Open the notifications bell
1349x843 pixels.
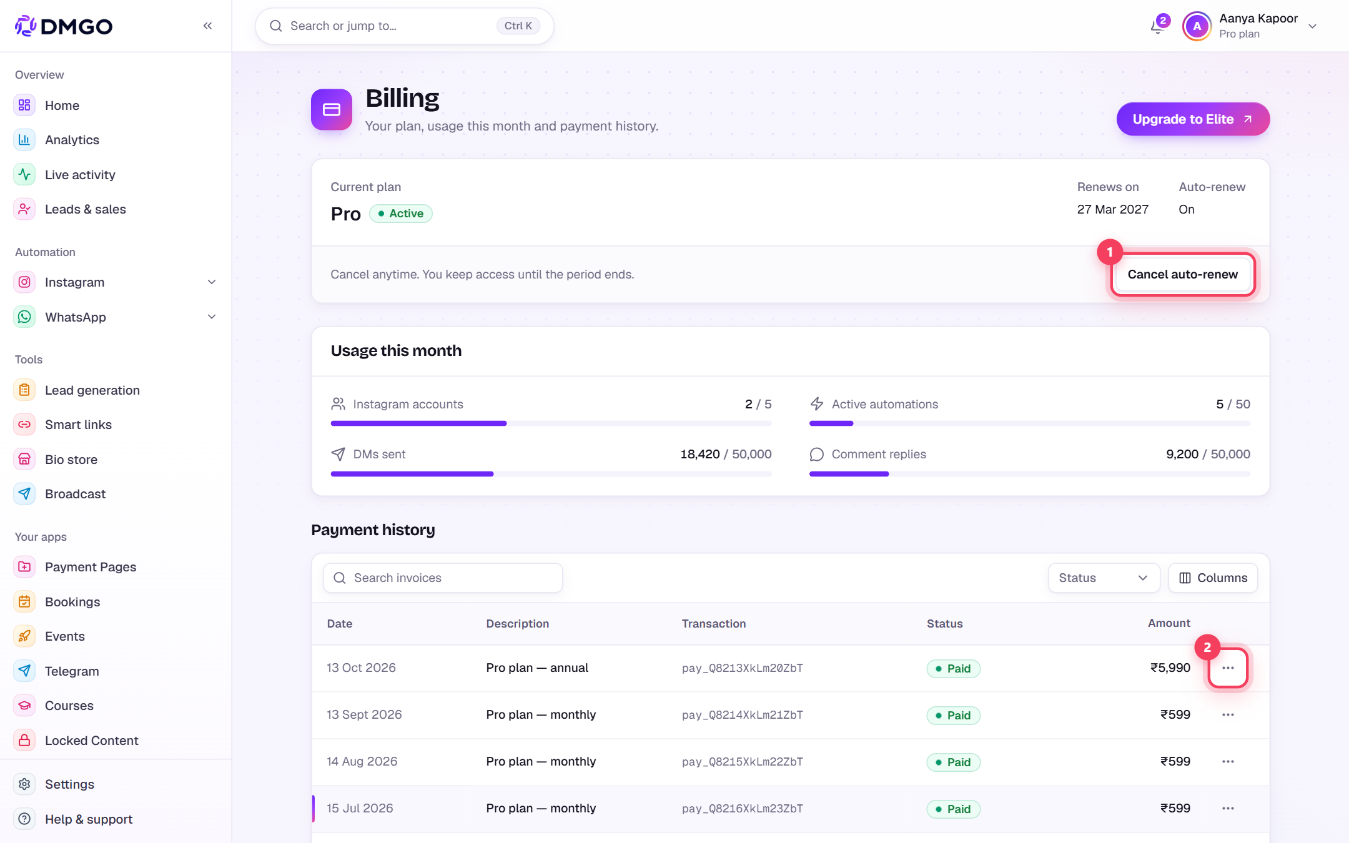1157,26
